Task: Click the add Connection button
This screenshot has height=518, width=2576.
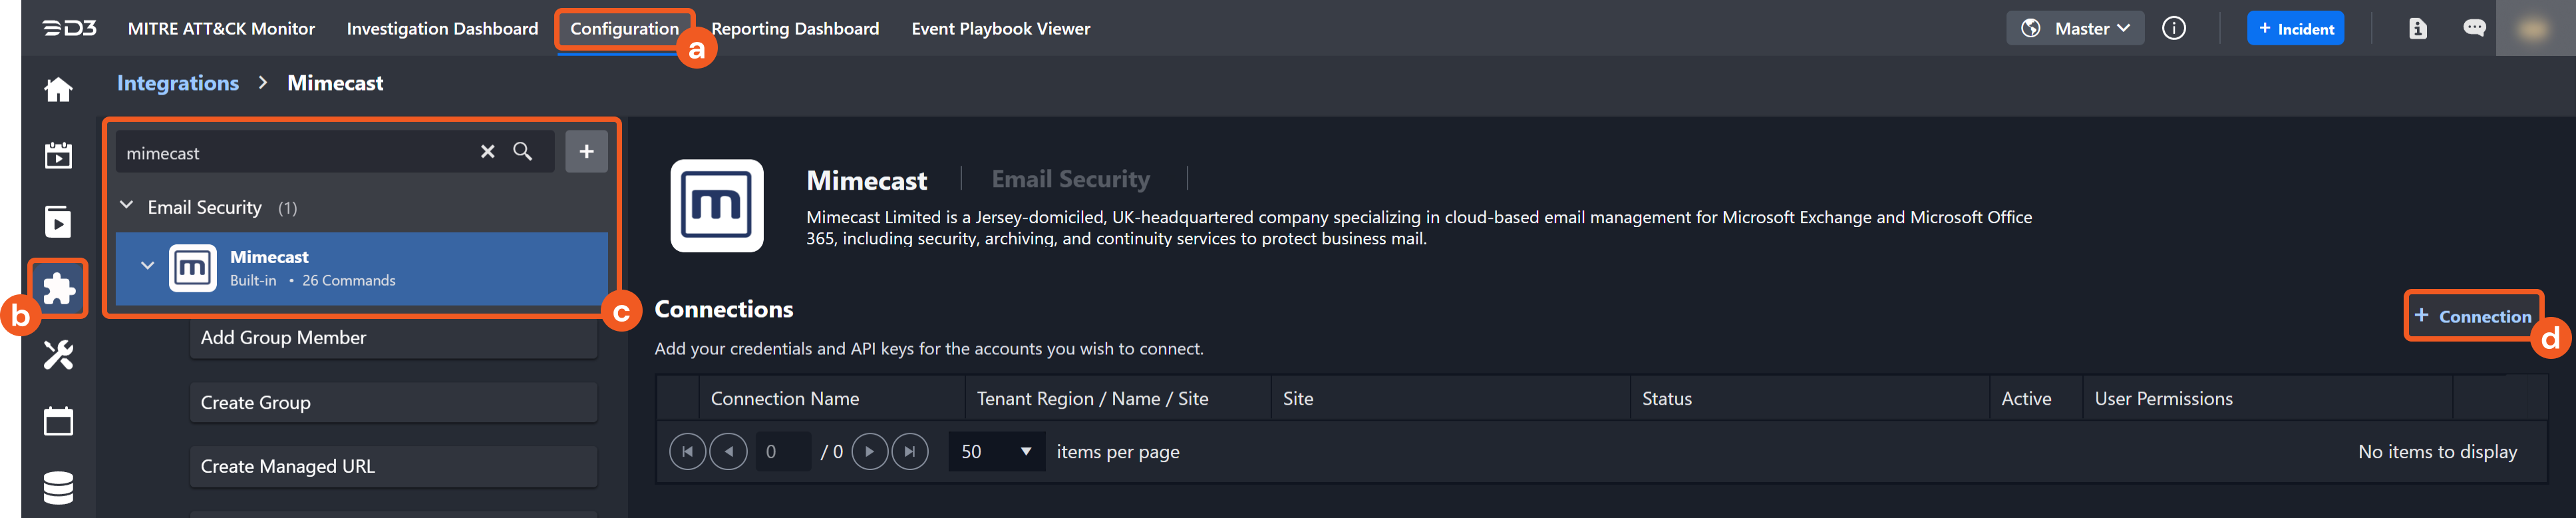Action: click(2472, 316)
